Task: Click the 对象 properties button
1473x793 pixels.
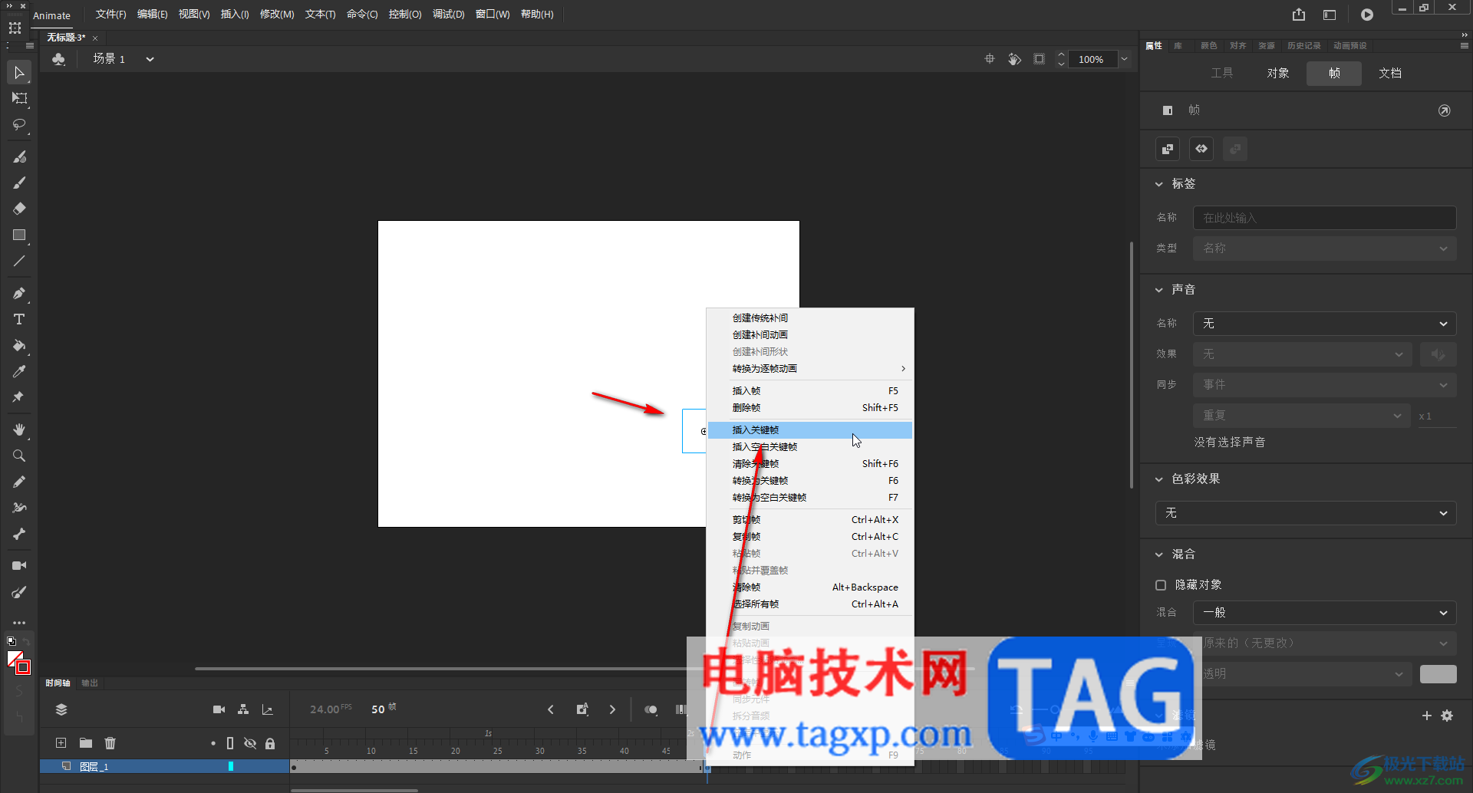Action: click(x=1278, y=74)
